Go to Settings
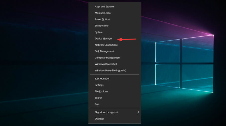 115,85
